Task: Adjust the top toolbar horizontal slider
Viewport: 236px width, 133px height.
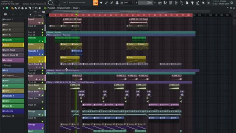Action: point(74,3)
